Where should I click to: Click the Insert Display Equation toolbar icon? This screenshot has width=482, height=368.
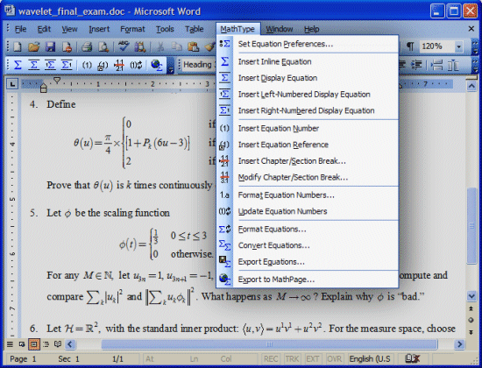point(34,65)
